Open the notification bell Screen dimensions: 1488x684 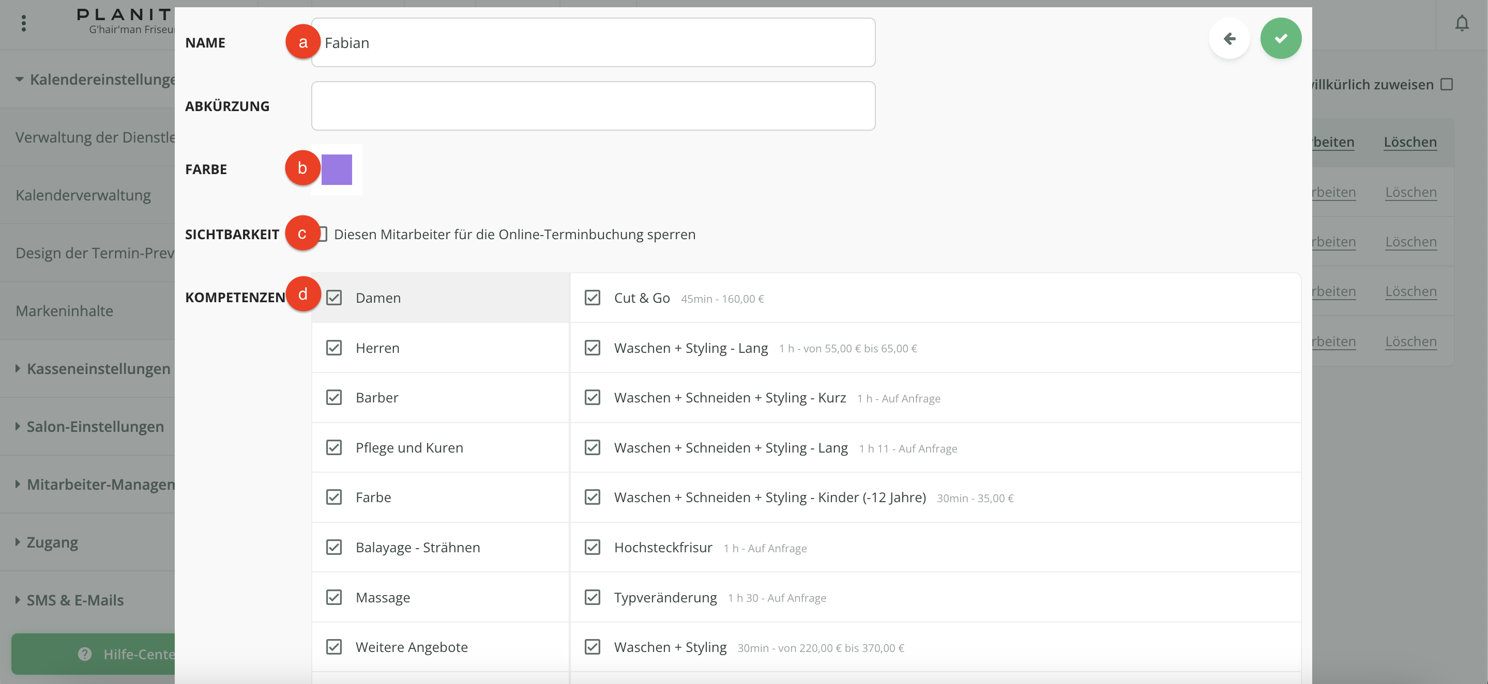(x=1462, y=24)
